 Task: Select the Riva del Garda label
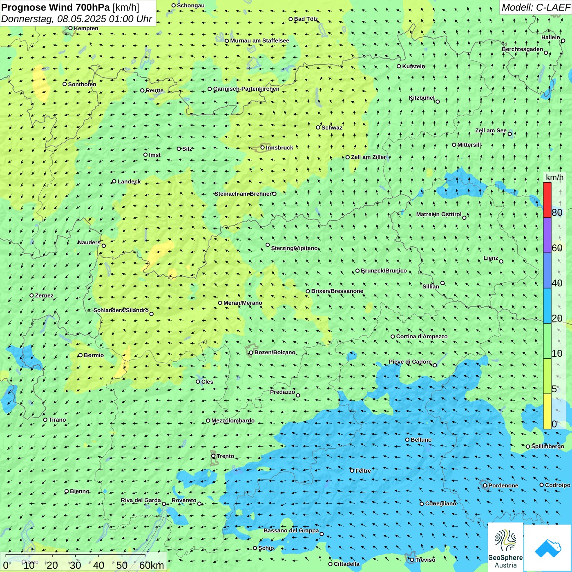pos(141,500)
